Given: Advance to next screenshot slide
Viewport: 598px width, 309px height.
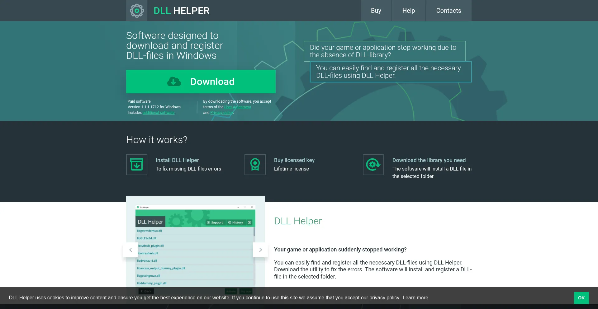Looking at the screenshot, I should coord(260,250).
